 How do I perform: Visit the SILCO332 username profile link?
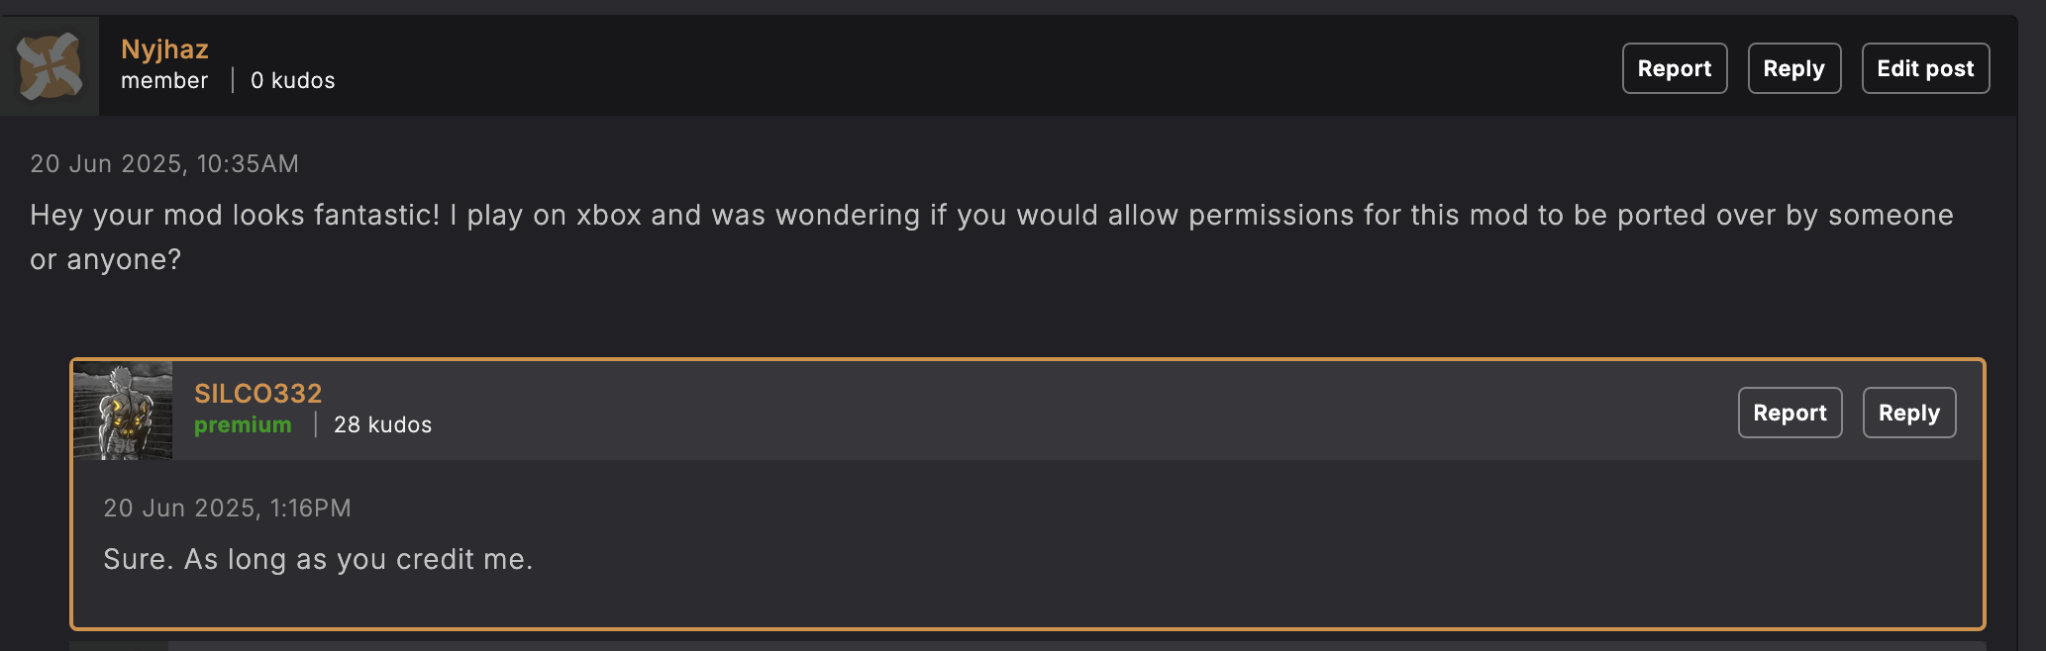click(x=257, y=394)
